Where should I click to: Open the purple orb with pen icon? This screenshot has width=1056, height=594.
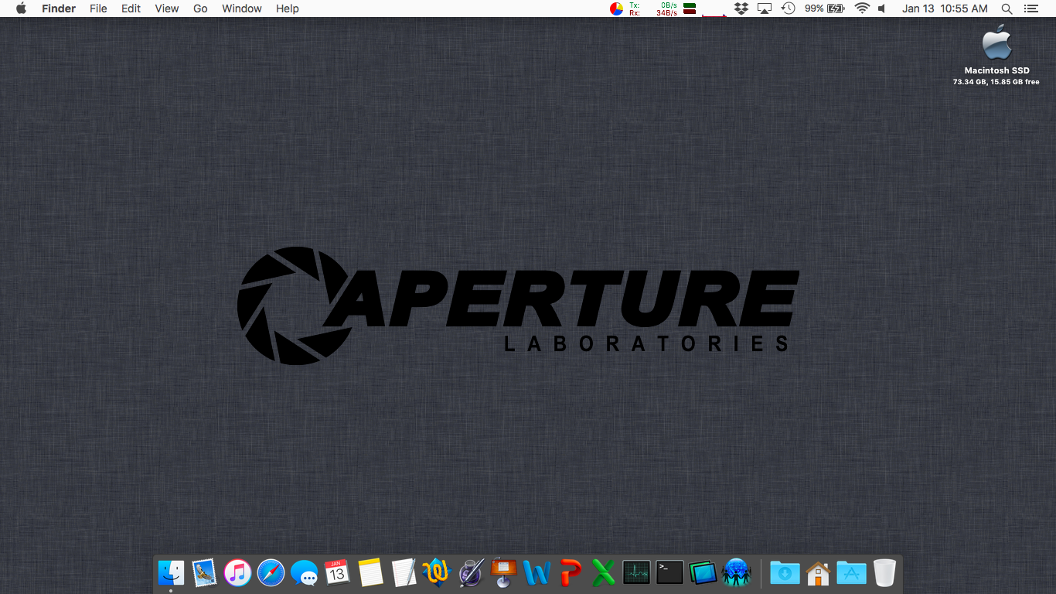pyautogui.click(x=470, y=573)
